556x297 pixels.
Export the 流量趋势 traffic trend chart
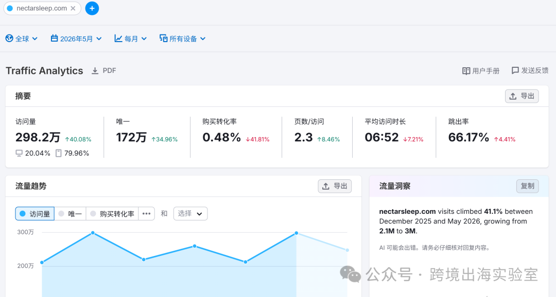335,186
